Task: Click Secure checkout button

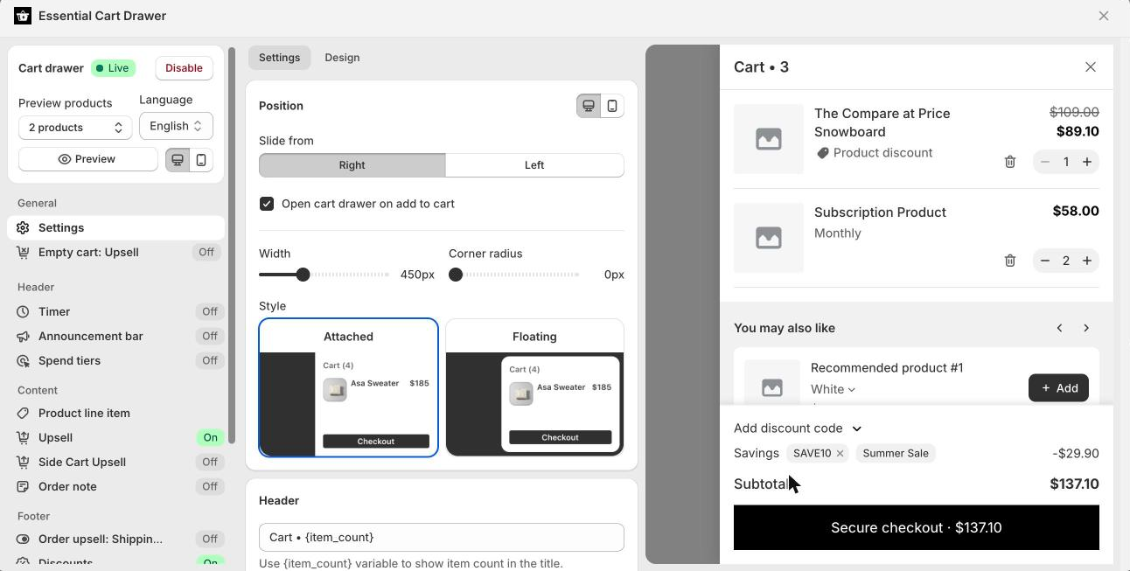Action: pyautogui.click(x=916, y=527)
